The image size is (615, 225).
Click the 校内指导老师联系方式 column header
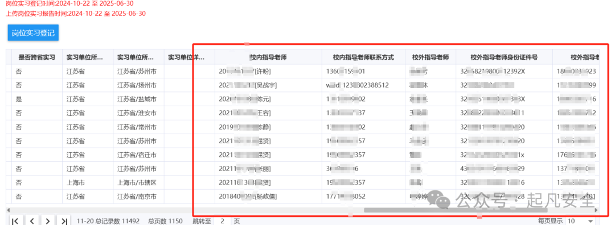pyautogui.click(x=363, y=57)
